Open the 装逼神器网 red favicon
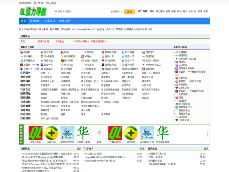 [x=103, y=52]
